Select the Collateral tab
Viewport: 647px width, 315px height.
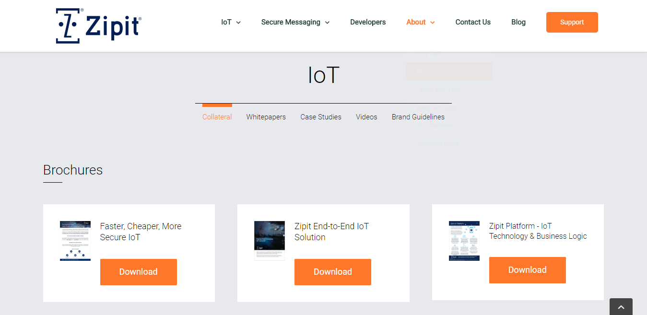coord(217,117)
